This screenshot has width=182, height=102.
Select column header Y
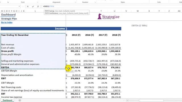(x=159, y=11)
